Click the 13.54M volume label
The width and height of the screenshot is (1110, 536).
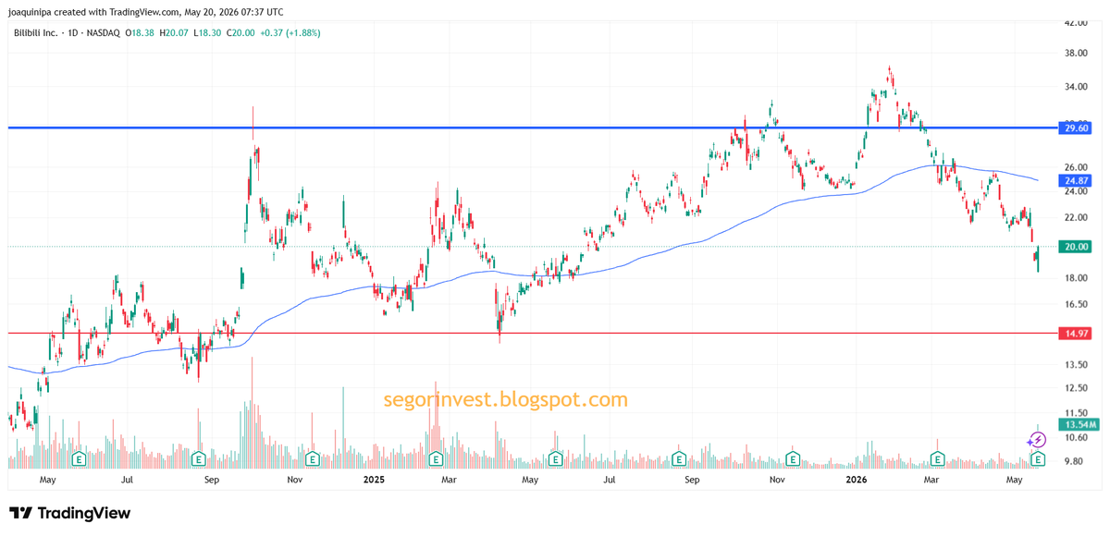(1079, 424)
